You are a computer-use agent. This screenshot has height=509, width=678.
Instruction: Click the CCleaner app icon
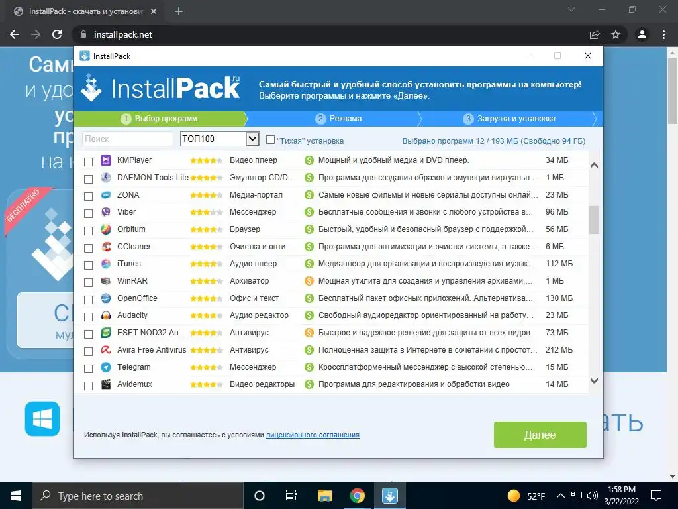(105, 247)
